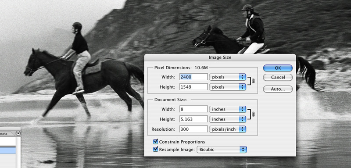
Task: Click the chain link icon beside Pixel Dimensions
Action: [253, 81]
